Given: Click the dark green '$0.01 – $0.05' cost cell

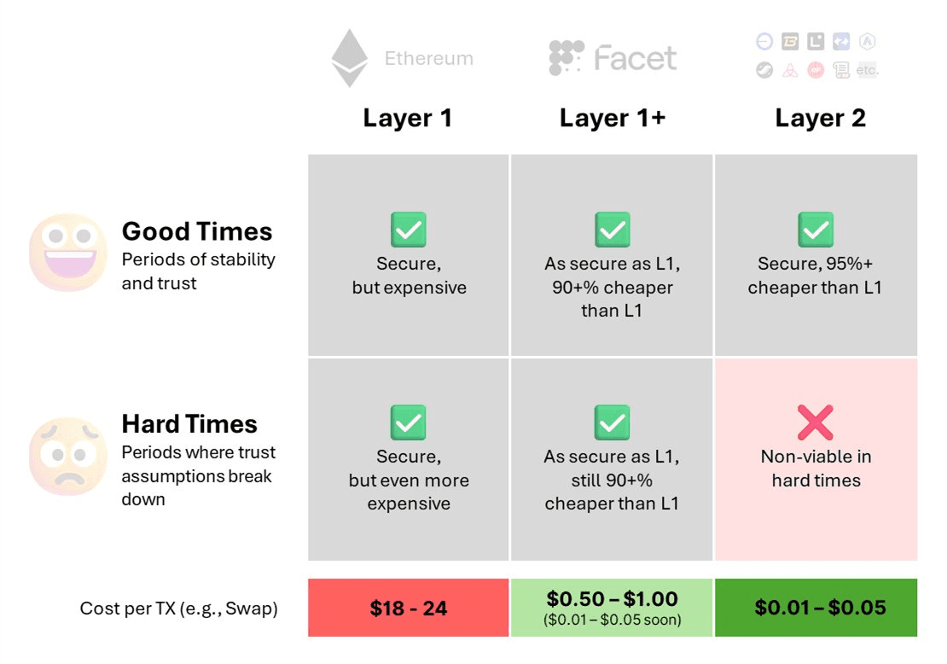Looking at the screenshot, I should click(x=816, y=608).
